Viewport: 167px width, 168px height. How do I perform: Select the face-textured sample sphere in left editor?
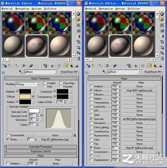(x=37, y=46)
